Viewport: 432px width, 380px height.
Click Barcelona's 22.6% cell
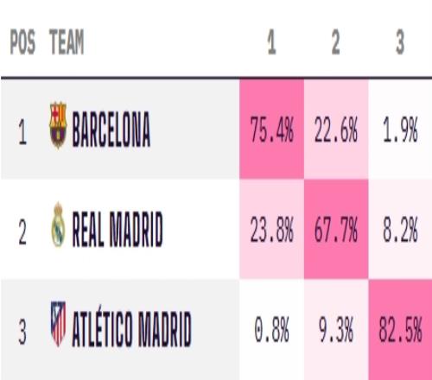click(x=336, y=130)
